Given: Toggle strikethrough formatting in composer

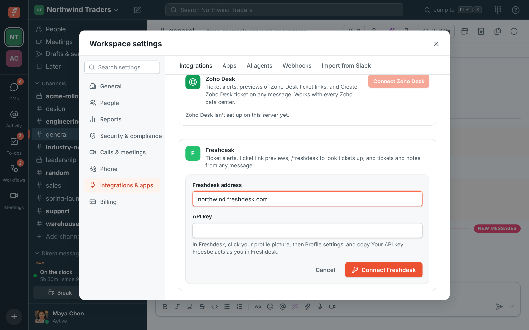Looking at the screenshot, I should point(202,307).
